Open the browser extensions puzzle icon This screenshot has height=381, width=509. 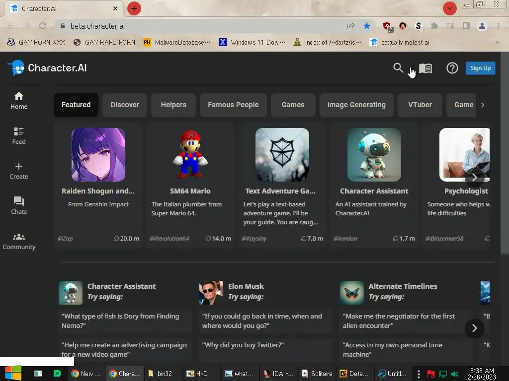434,26
